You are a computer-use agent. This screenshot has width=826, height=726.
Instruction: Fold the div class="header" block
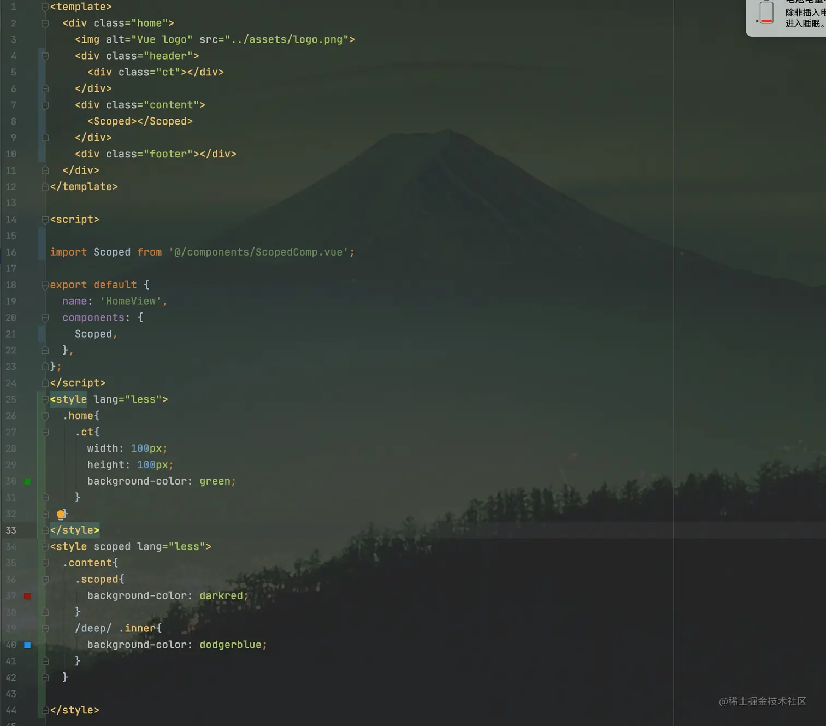[45, 56]
